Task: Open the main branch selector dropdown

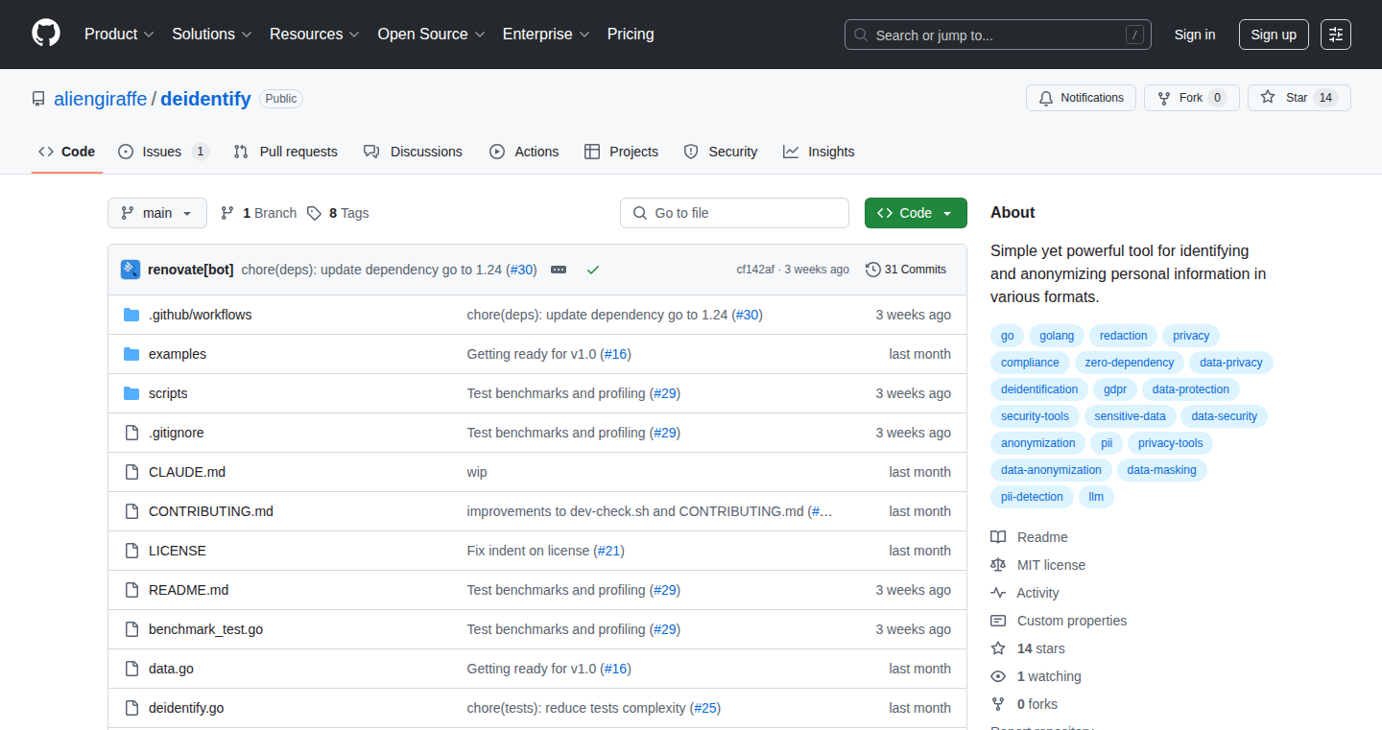Action: pyautogui.click(x=157, y=213)
